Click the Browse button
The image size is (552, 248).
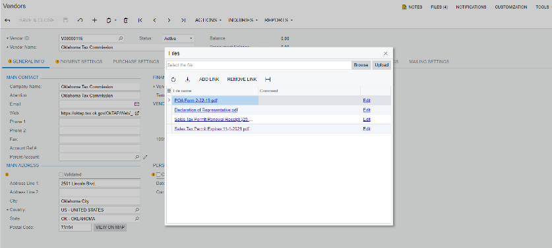point(361,65)
